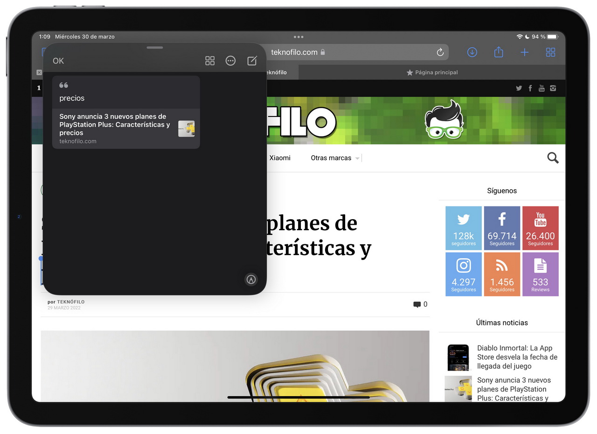Screen dimensions: 597x434
Task: Open Instagram icon in site top bar
Action: pos(553,88)
